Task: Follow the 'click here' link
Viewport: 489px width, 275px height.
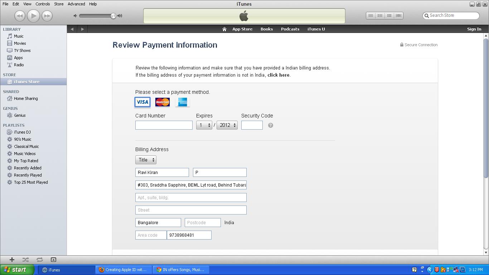Action: [x=279, y=75]
